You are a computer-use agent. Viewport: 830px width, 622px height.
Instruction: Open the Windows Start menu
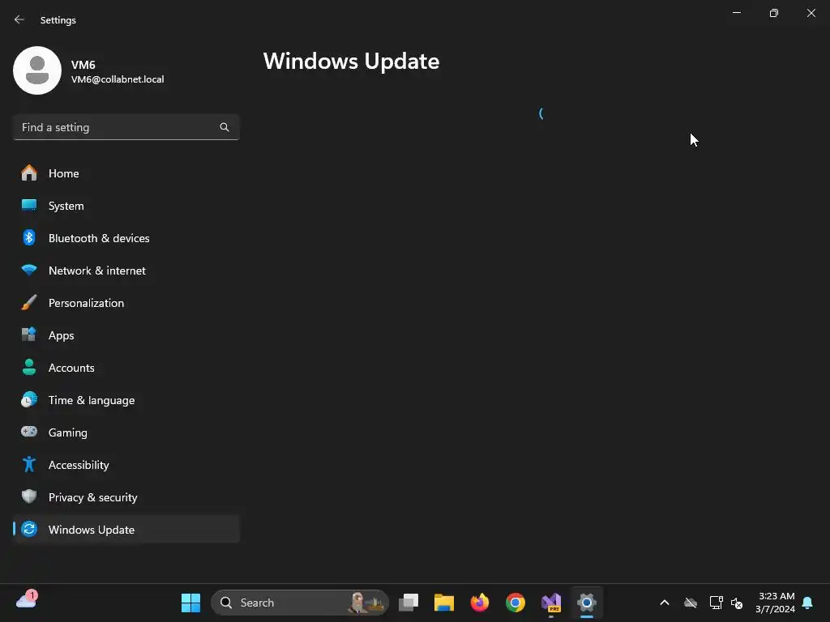click(x=190, y=603)
